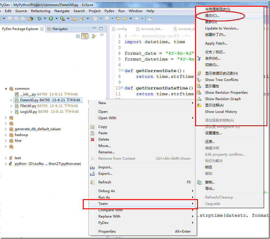The width and height of the screenshot is (270, 239).
Task: Click the back navigation yellow arrow
Action: pyautogui.click(x=125, y=19)
